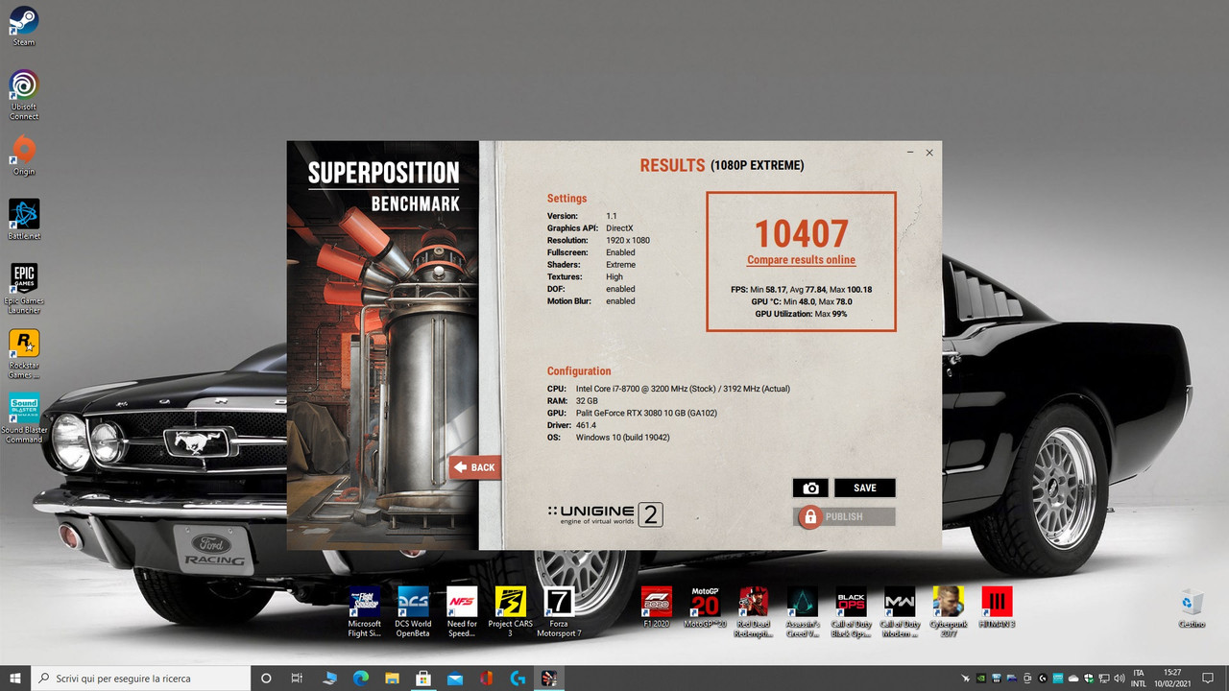Take a screenshot with the camera button

[810, 488]
